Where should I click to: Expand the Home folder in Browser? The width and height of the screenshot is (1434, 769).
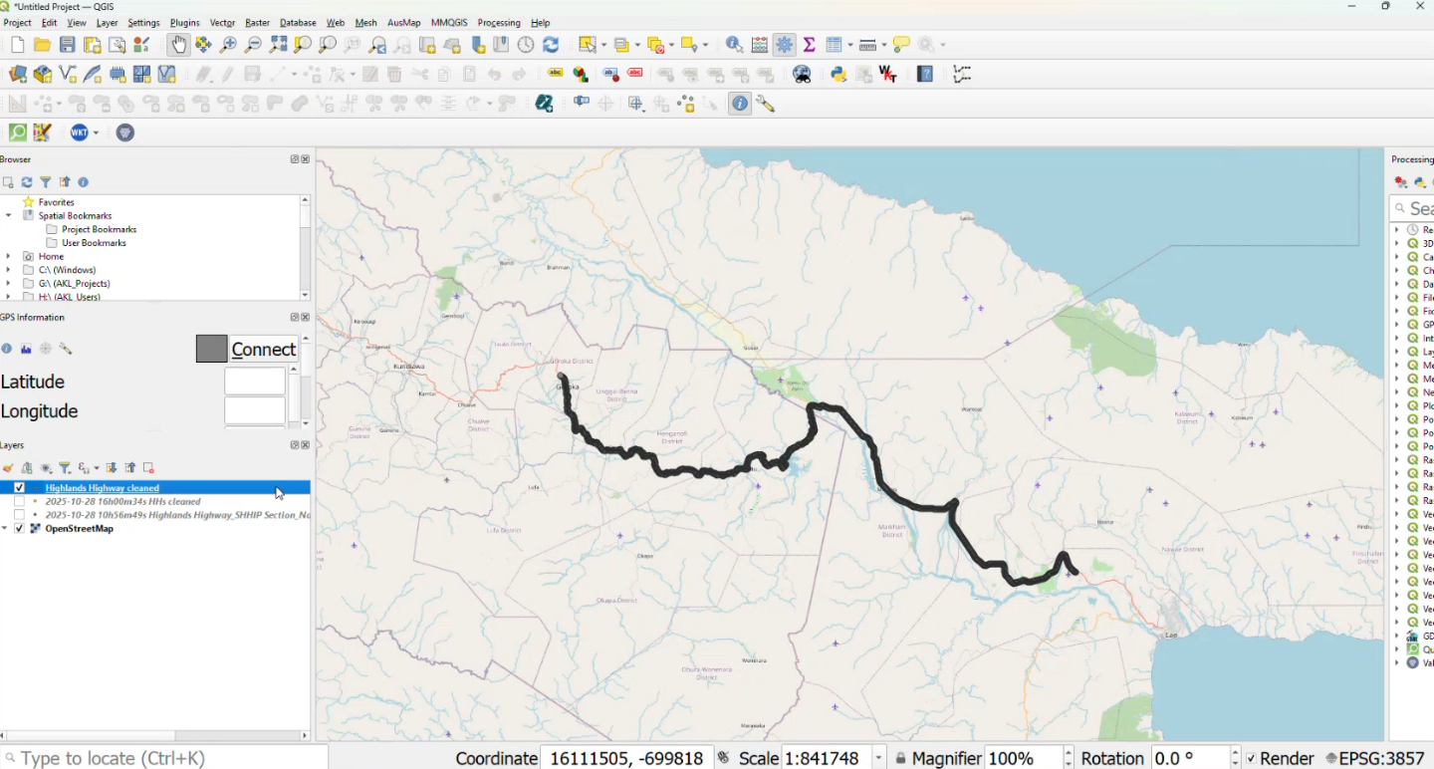8,257
